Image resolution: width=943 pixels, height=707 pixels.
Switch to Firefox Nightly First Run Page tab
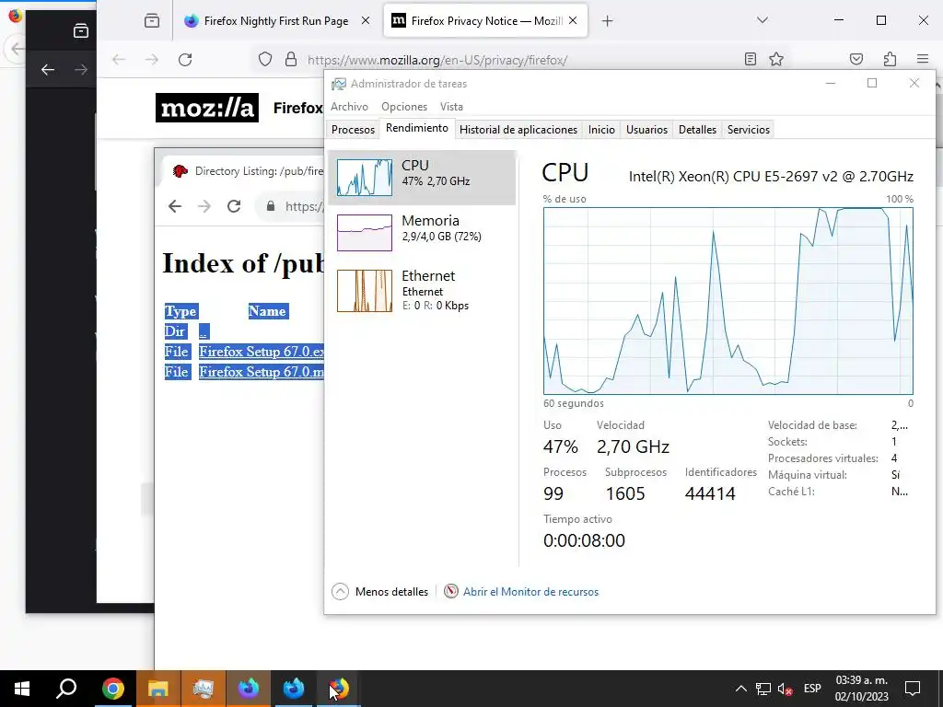(x=276, y=21)
